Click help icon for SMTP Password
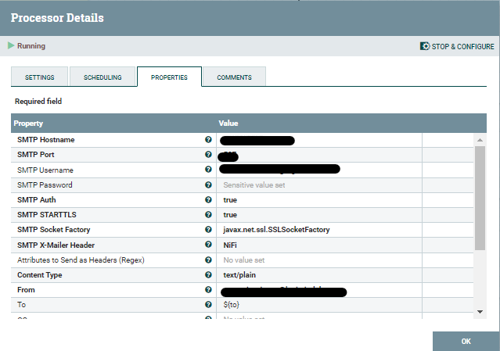 point(208,184)
